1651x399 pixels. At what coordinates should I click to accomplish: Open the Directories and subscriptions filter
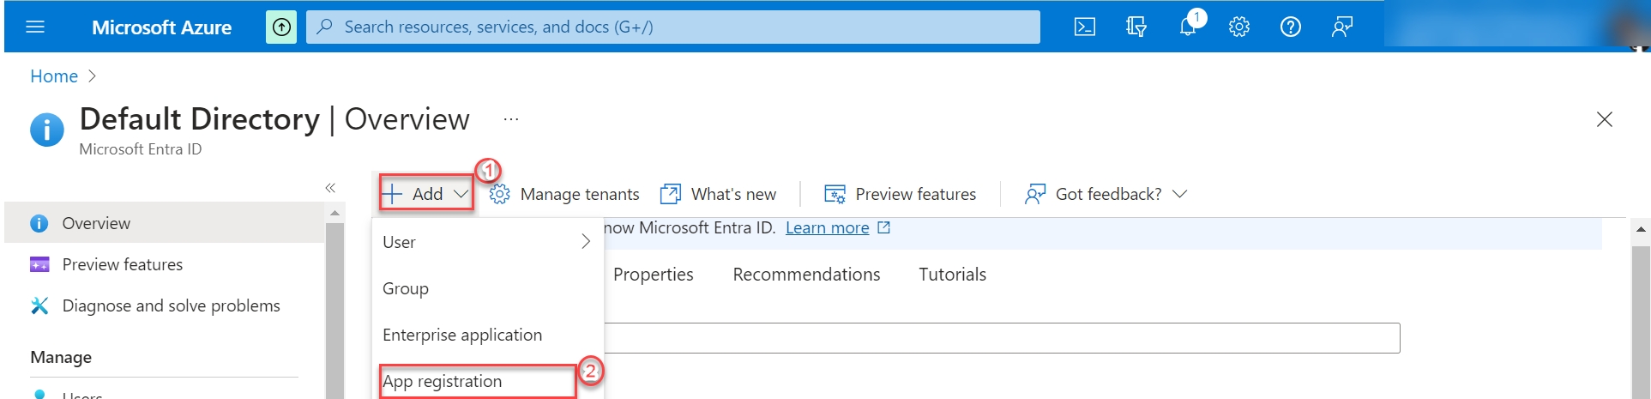1136,27
